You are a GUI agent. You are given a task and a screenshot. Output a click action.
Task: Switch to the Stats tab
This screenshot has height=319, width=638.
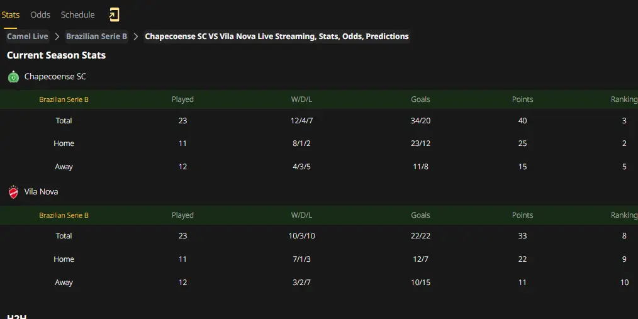[x=11, y=15]
